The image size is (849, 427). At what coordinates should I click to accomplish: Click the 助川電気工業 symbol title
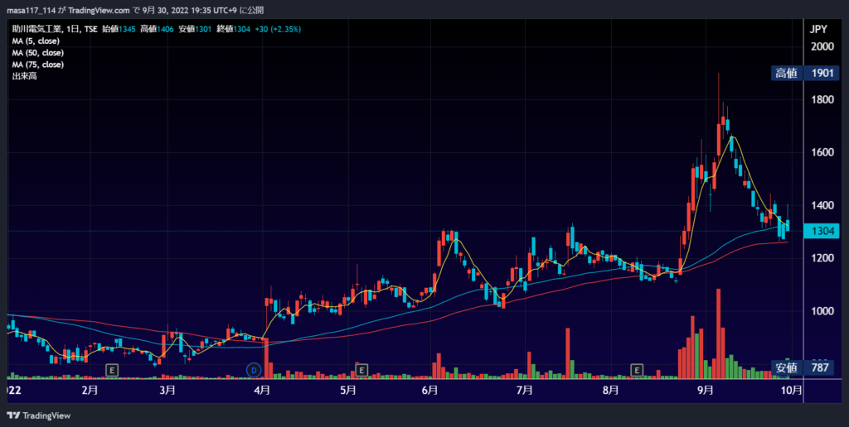36,29
